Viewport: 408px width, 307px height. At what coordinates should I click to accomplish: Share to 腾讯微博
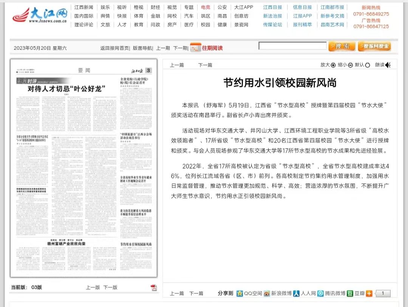[331, 293]
